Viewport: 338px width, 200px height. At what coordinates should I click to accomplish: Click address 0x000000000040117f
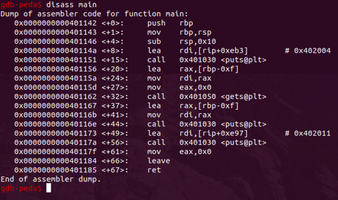coord(55,152)
